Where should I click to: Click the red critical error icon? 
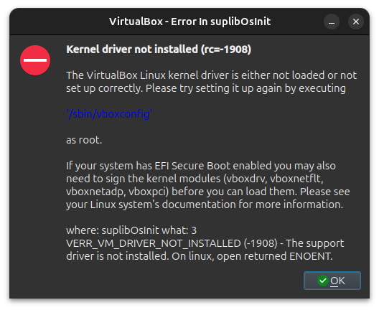(35, 60)
